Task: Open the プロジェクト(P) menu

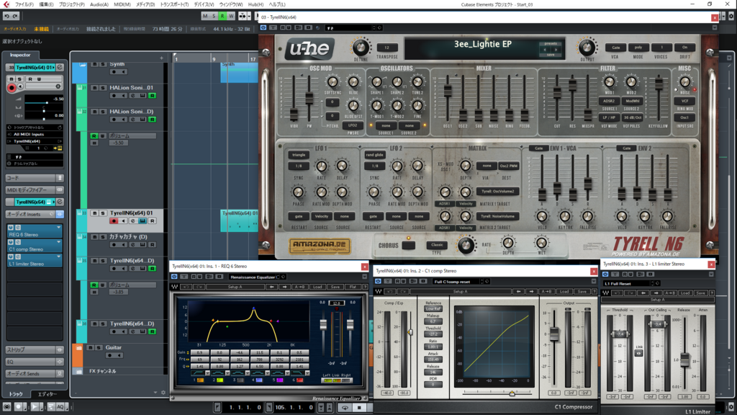Action: (71, 4)
